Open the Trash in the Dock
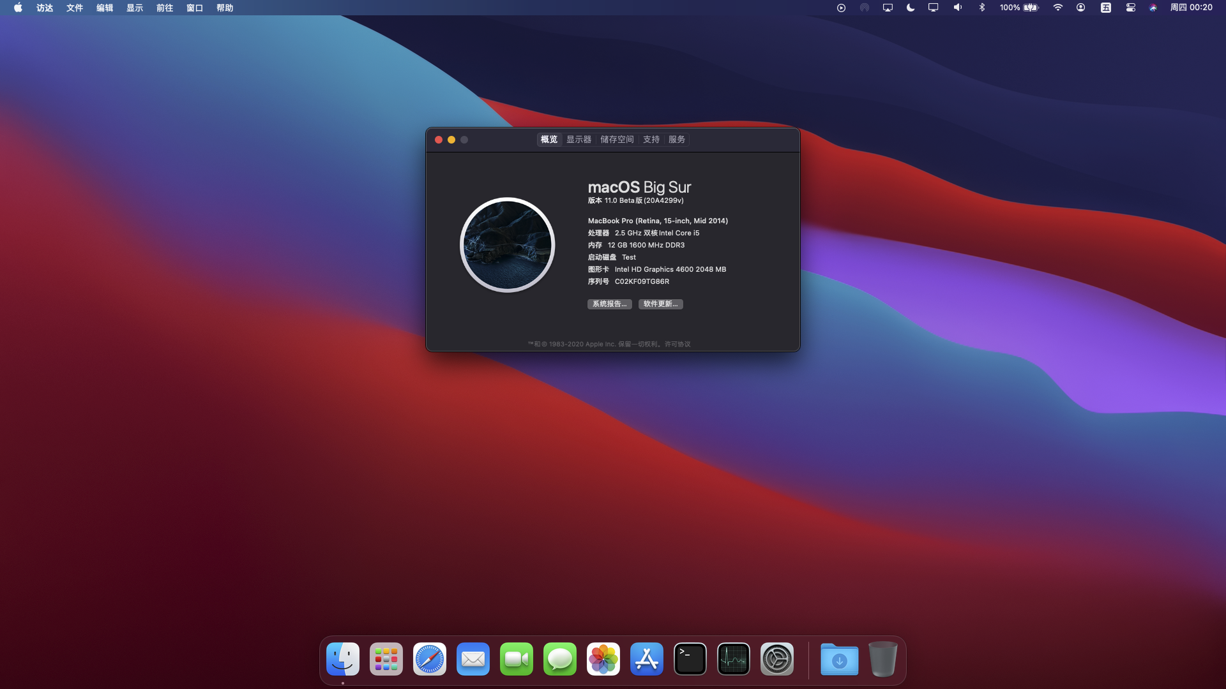The width and height of the screenshot is (1226, 689). (x=883, y=659)
